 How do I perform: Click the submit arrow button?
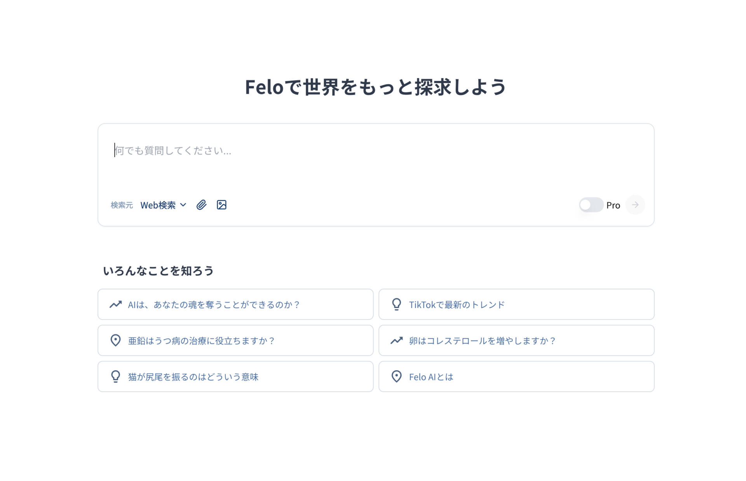[635, 205]
